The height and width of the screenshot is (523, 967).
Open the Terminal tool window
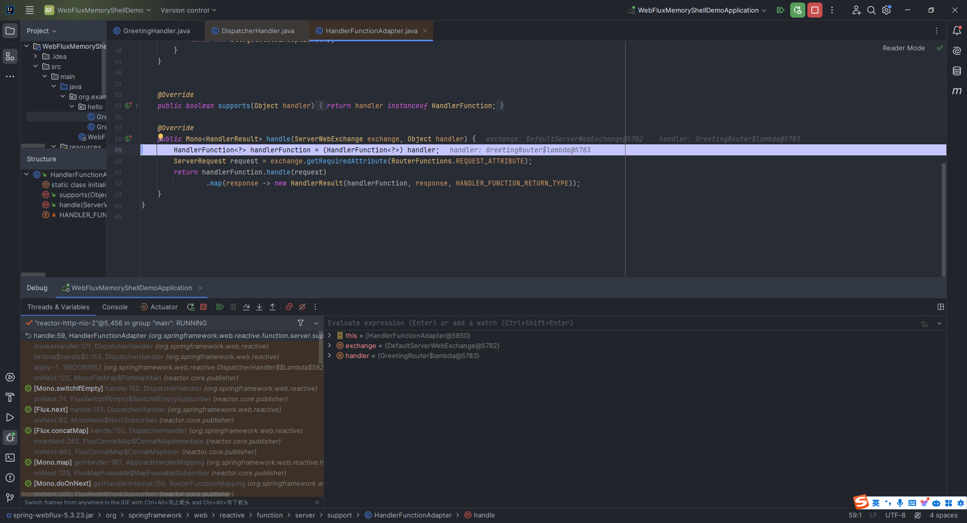click(10, 458)
